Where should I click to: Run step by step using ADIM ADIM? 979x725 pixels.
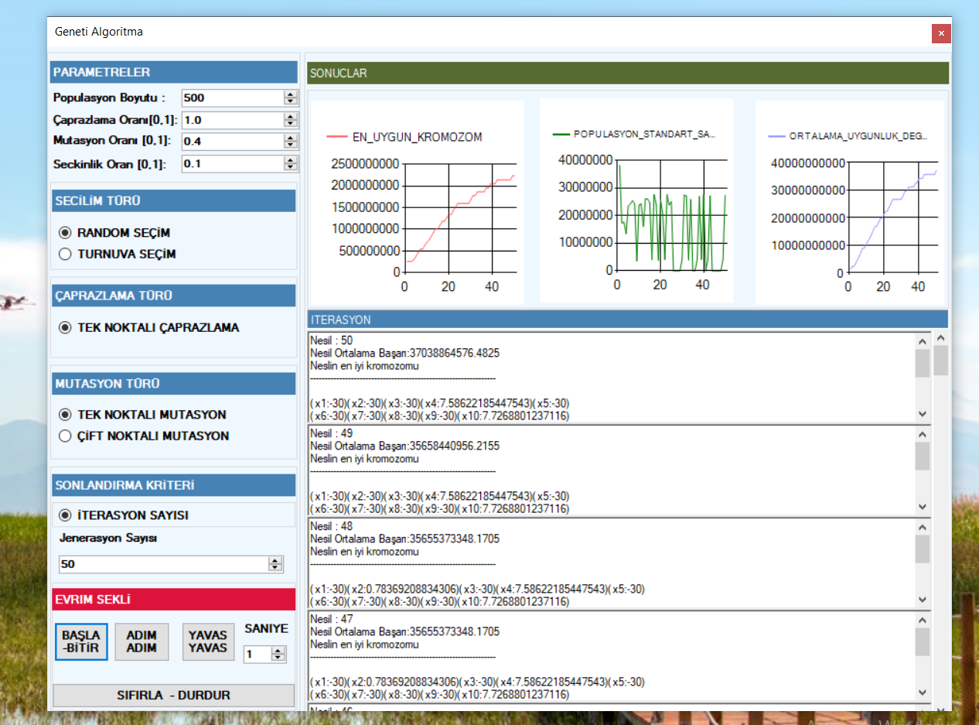(142, 641)
